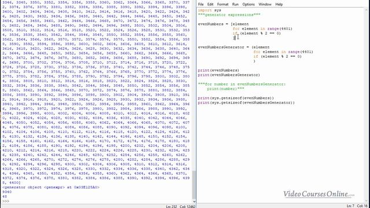This screenshot has width=370, height=208.
Task: Open the File menu in editor
Action: [201, 4]
